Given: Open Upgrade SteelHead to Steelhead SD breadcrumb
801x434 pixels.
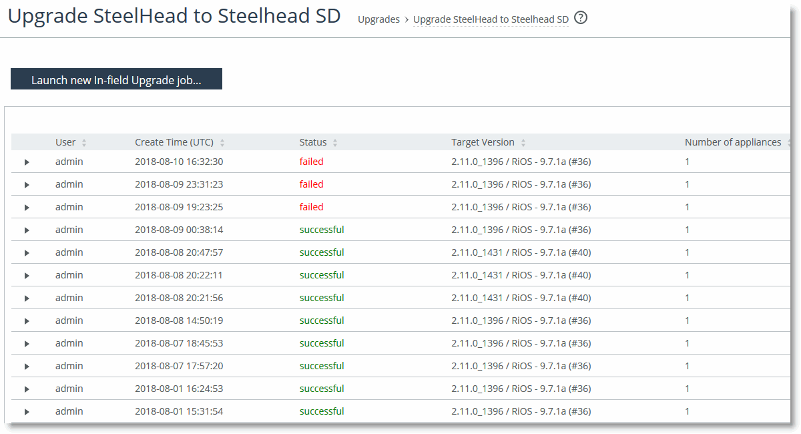Looking at the screenshot, I should [x=491, y=19].
